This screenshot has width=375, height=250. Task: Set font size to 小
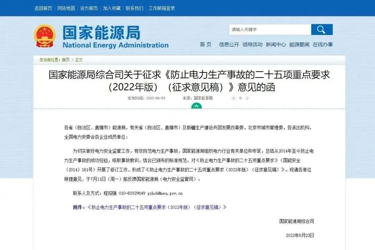click(247, 98)
